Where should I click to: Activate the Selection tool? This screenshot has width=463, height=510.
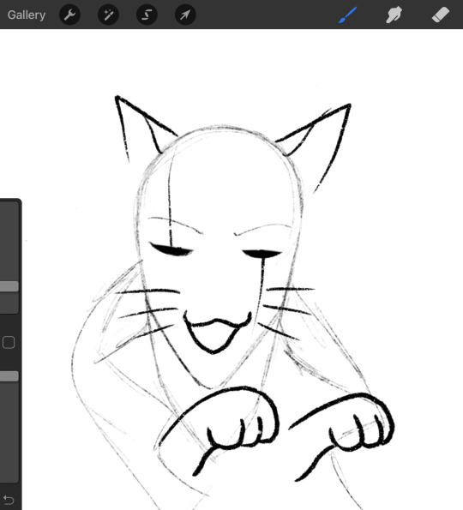pyautogui.click(x=147, y=15)
